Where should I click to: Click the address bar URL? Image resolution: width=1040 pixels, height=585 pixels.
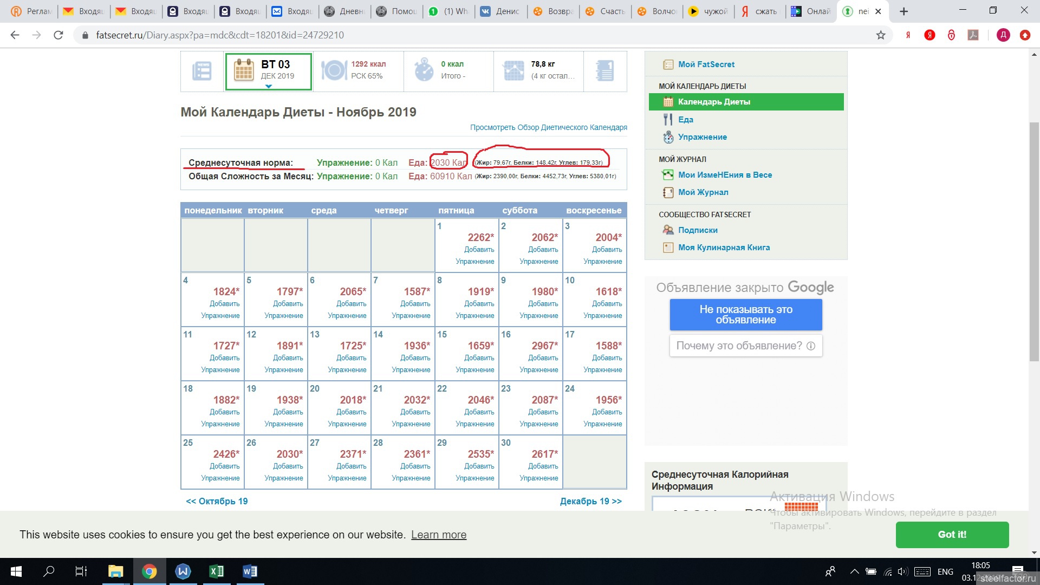tap(220, 35)
